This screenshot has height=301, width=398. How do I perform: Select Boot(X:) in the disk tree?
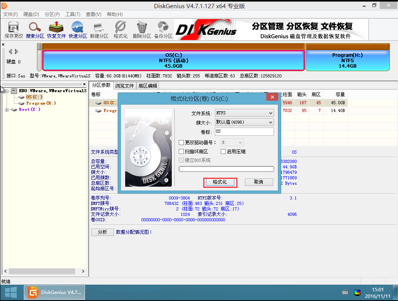(x=30, y=110)
